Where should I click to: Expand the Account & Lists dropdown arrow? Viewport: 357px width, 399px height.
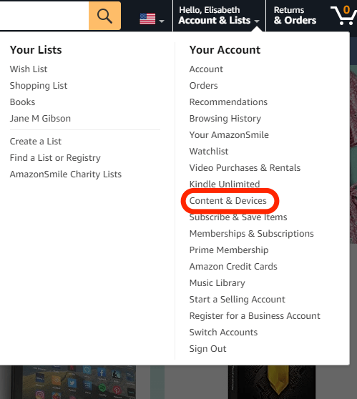coord(257,21)
